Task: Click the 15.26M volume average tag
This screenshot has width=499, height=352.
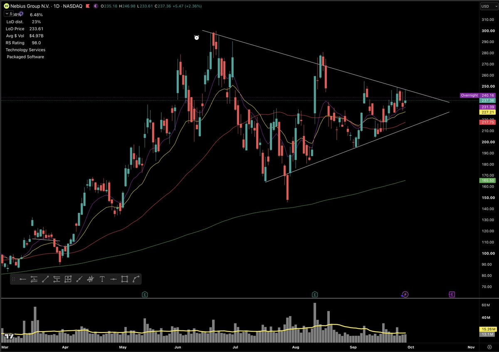Action: tap(487, 329)
